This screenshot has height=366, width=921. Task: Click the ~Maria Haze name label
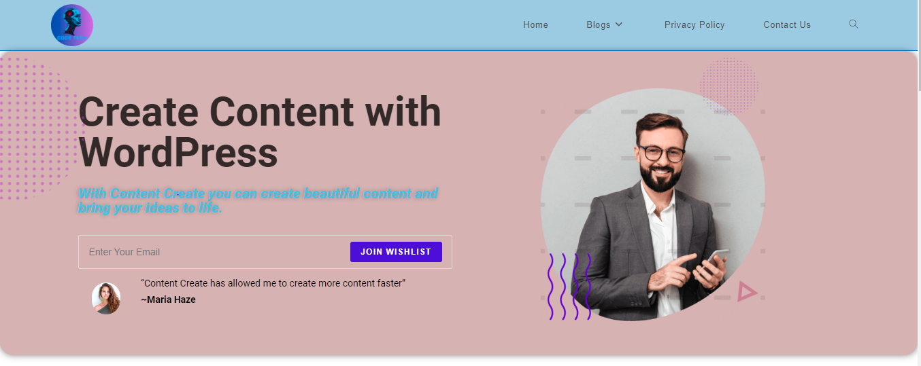point(168,299)
